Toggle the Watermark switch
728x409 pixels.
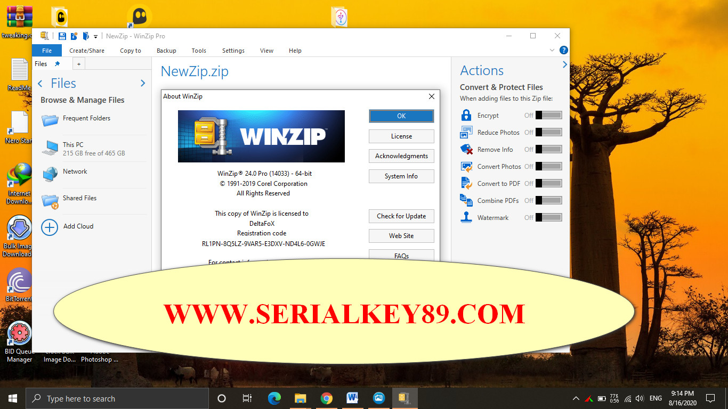[548, 217]
